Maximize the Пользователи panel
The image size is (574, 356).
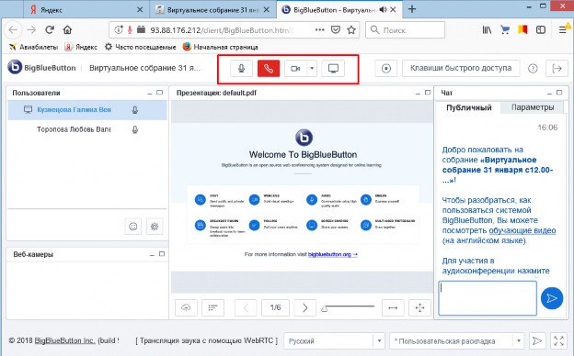[x=160, y=93]
